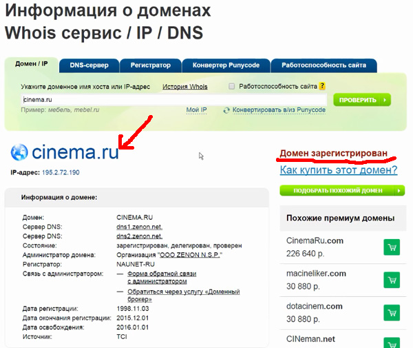Click the Punycode convert arrows icon
413x348 pixels.
coord(226,110)
